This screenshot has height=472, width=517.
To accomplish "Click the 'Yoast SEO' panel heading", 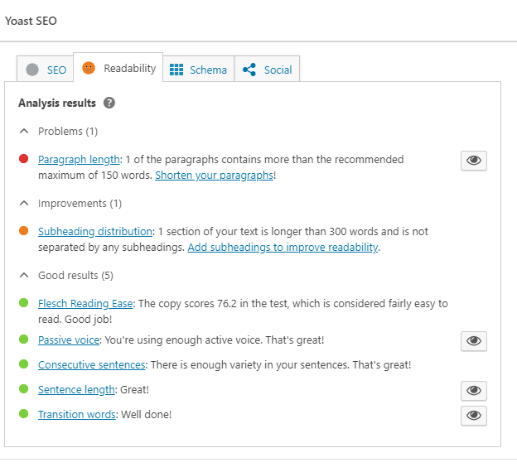I will point(31,21).
